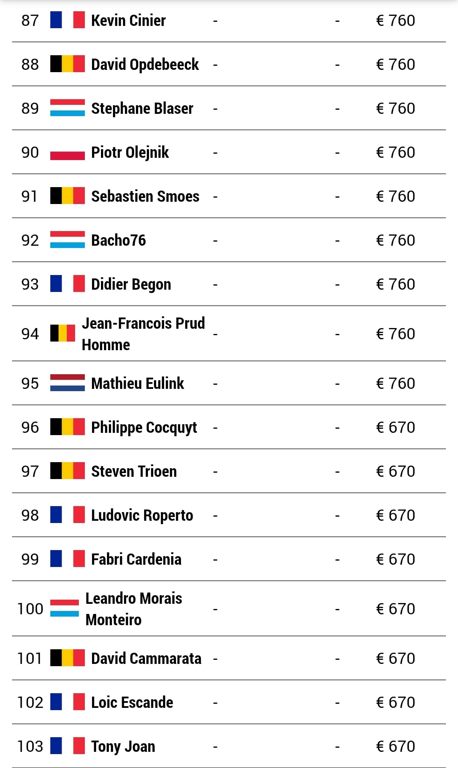Viewport: 458px width, 768px height.
Task: Select Fabri Cardenia in the ranking
Action: [136, 559]
